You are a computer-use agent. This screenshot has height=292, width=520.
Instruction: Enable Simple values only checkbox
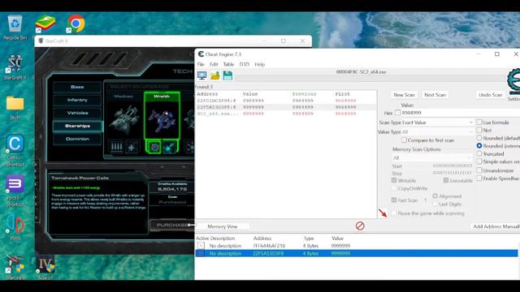[479, 161]
